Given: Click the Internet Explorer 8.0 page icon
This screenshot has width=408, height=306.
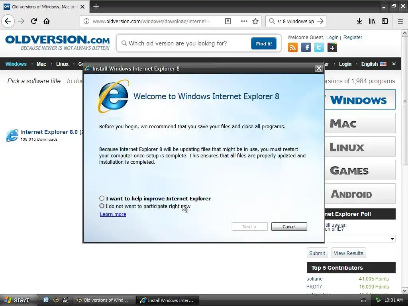Looking at the screenshot, I should [x=12, y=135].
